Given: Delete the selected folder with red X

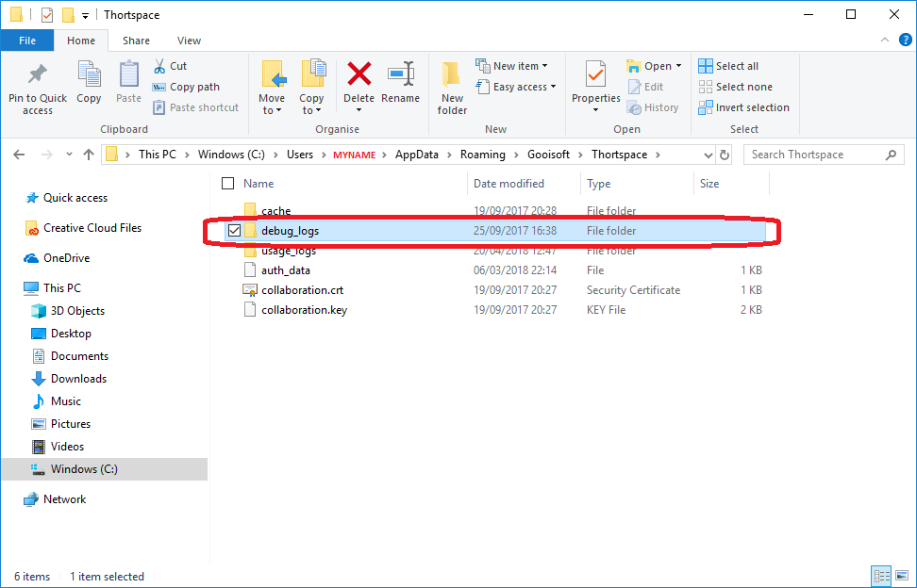Looking at the screenshot, I should (359, 74).
